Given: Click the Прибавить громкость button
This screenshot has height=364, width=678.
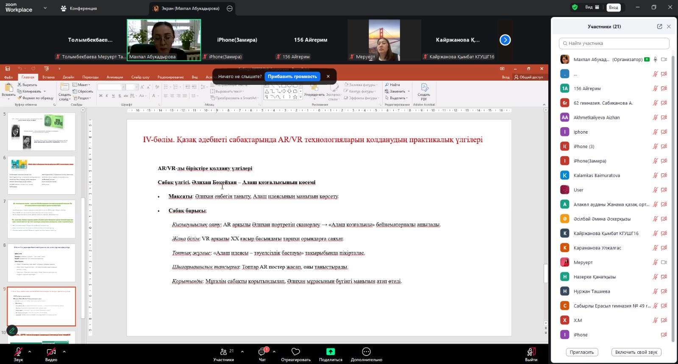Looking at the screenshot, I should pyautogui.click(x=292, y=76).
